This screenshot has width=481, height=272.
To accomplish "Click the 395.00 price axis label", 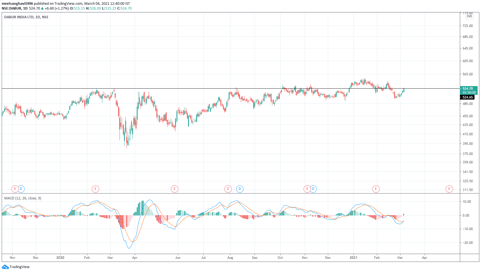I will 467,144.
